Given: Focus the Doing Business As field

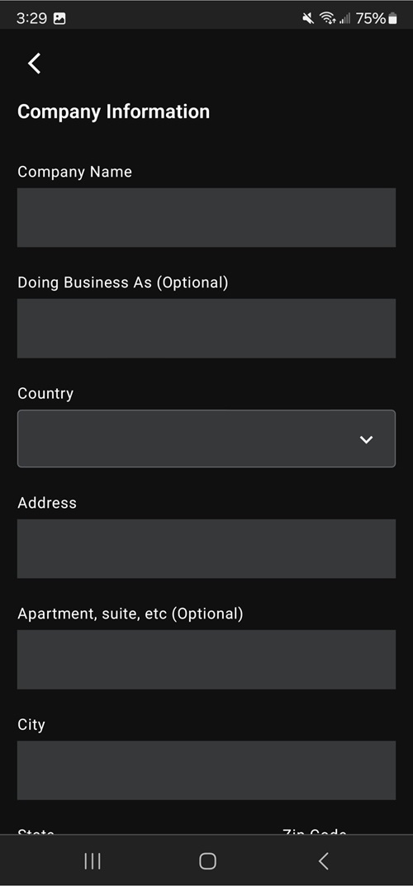Looking at the screenshot, I should [206, 329].
